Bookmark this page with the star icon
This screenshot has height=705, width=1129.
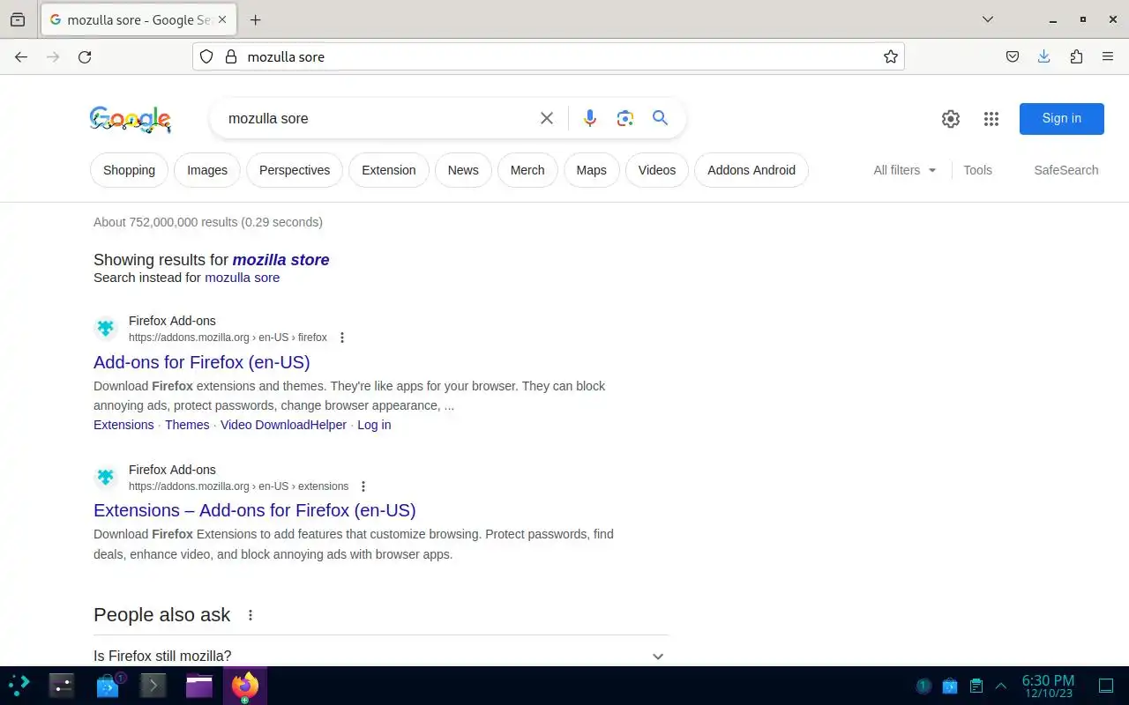tap(891, 56)
